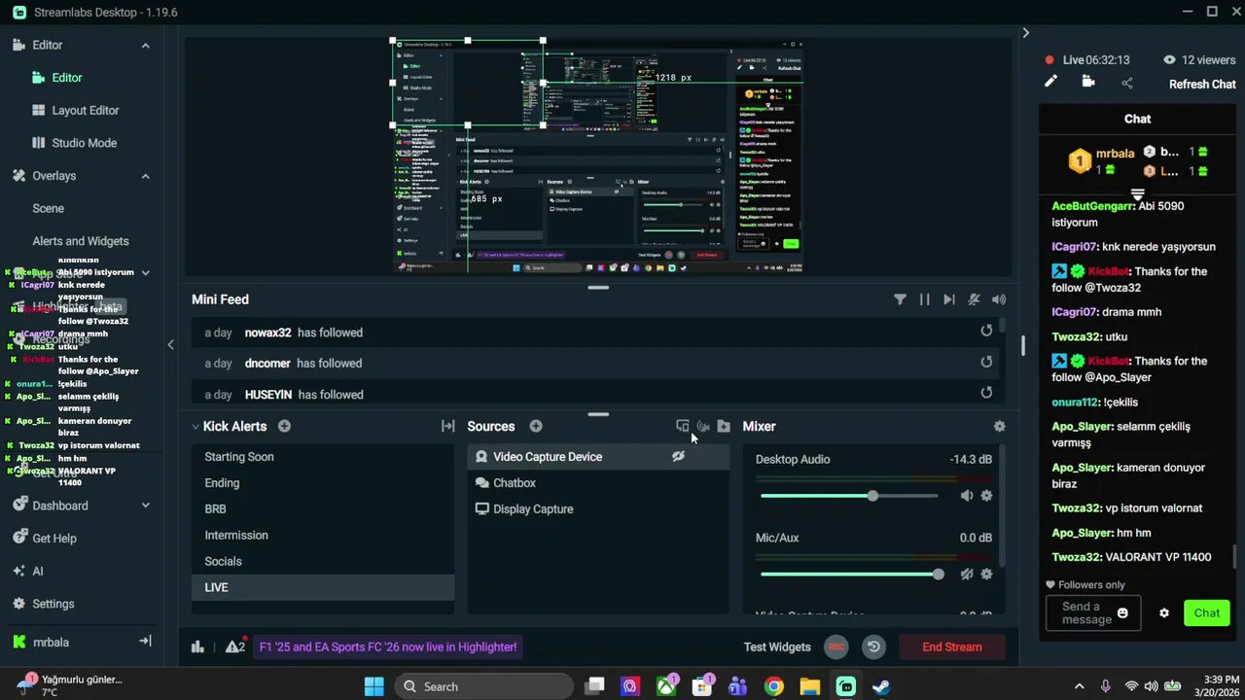The image size is (1245, 700).
Task: Expand the Kick Alerts scene collection dropdown
Action: pos(196,427)
